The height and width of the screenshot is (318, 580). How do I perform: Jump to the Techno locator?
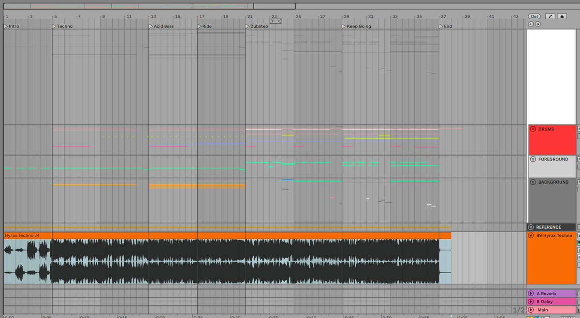[x=62, y=26]
